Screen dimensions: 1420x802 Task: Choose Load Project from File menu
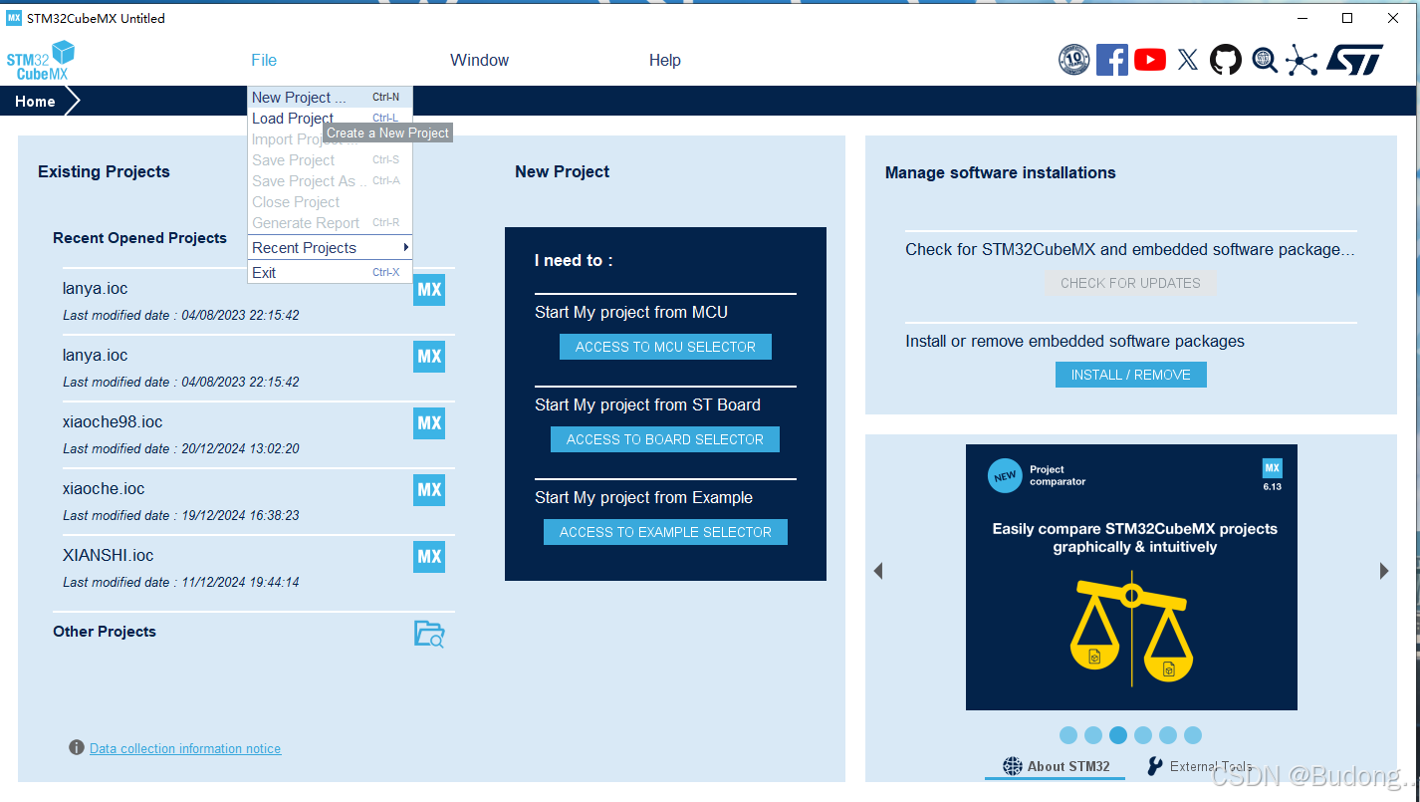coord(330,119)
